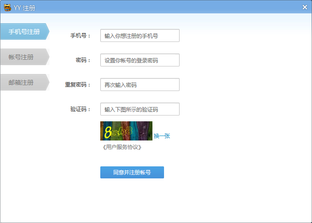This screenshot has width=312, height=223.
Task: Click the 密码： label text
Action: [83, 60]
